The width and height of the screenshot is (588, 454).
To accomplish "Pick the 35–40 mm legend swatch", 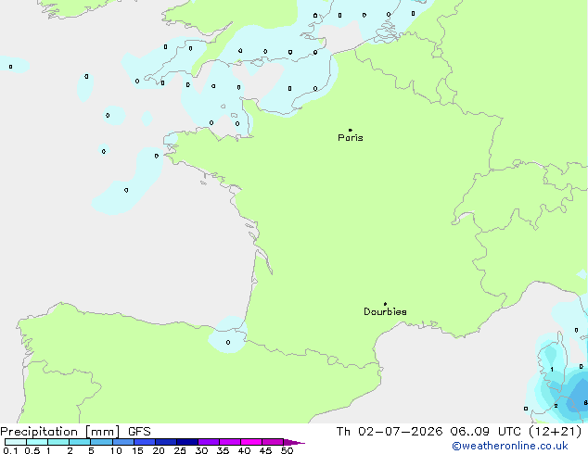I will tap(230, 442).
